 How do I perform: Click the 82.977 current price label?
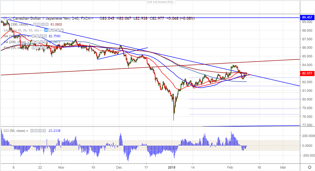point(307,73)
